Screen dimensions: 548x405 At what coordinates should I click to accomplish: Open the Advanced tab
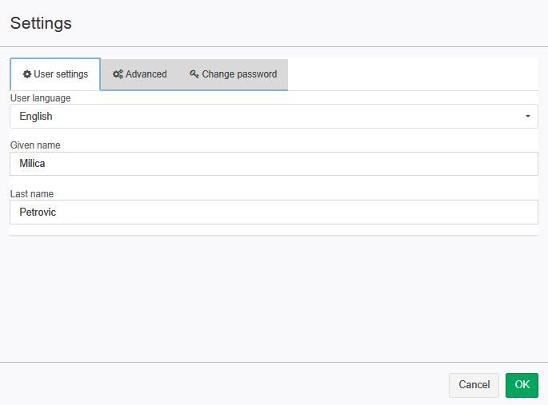[x=139, y=74]
